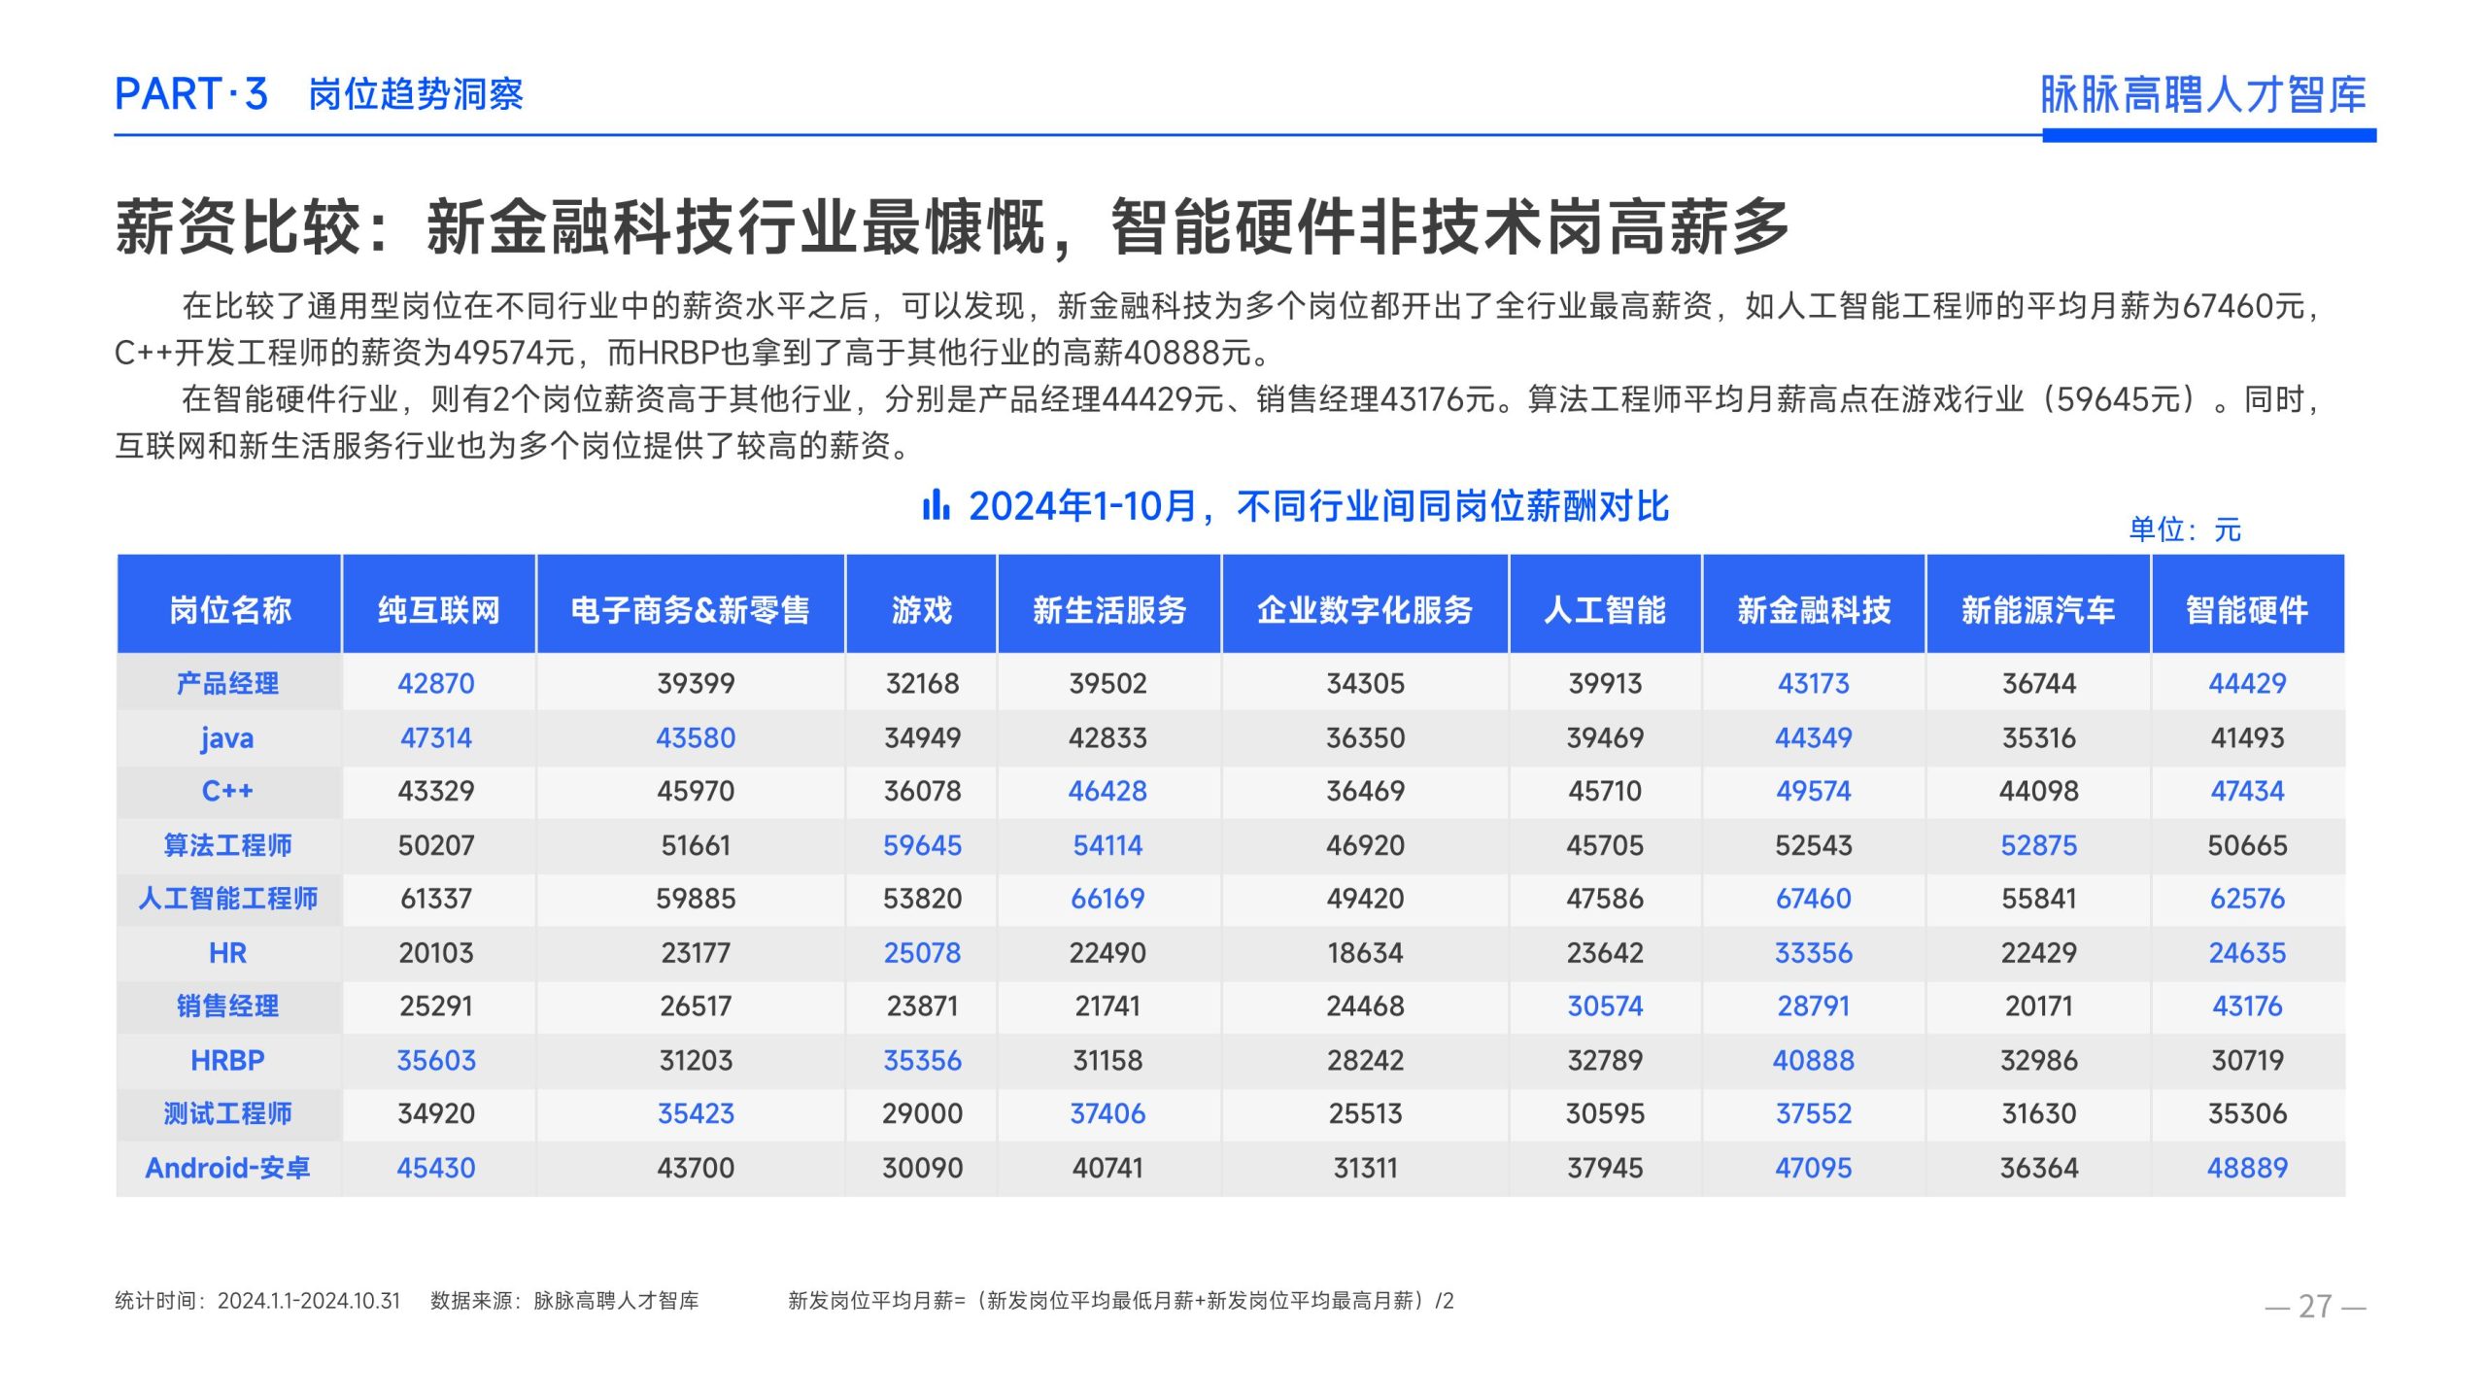The height and width of the screenshot is (1399, 2487).
Task: Select the 纯互联网 column header
Action: [438, 609]
